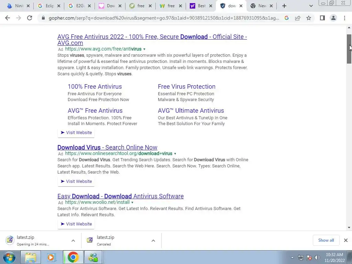Open Windows Media Player from taskbar
The width and height of the screenshot is (352, 264).
click(x=52, y=257)
